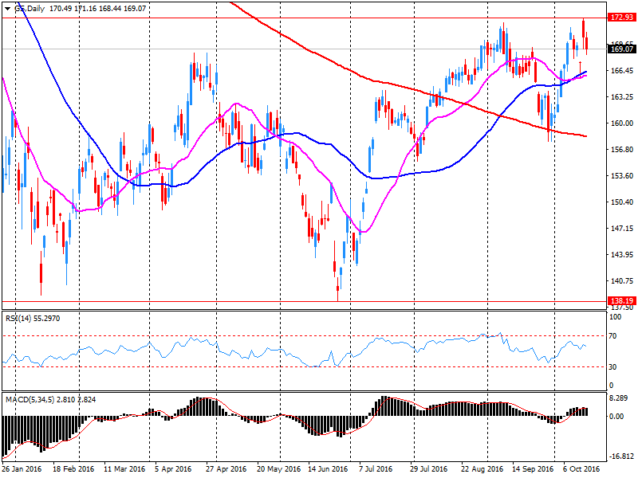638x478 pixels.
Task: Click the 166.45 price axis value
Action: [x=622, y=71]
